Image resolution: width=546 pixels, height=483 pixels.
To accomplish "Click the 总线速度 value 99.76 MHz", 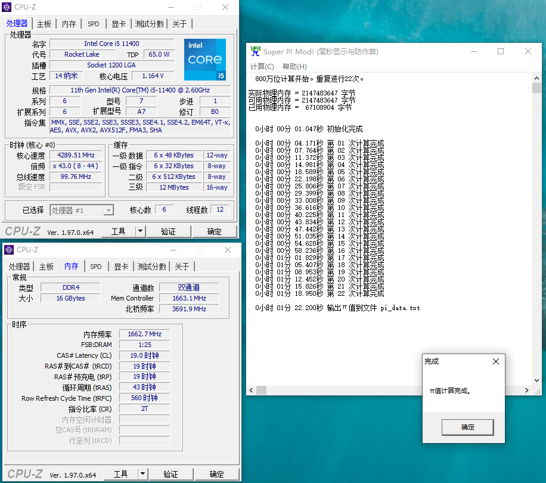I will tap(76, 177).
